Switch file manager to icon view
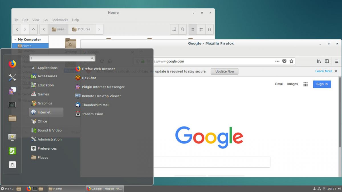Image resolution: width=342 pixels, height=192 pixels. (x=193, y=29)
